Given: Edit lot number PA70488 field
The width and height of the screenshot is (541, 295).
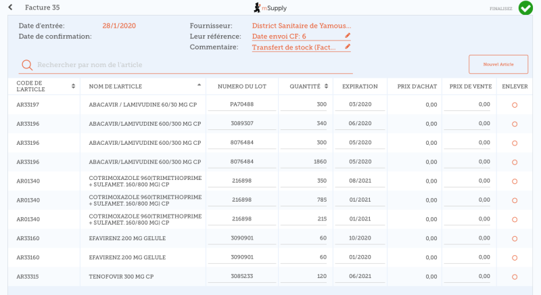Looking at the screenshot, I should (242, 105).
